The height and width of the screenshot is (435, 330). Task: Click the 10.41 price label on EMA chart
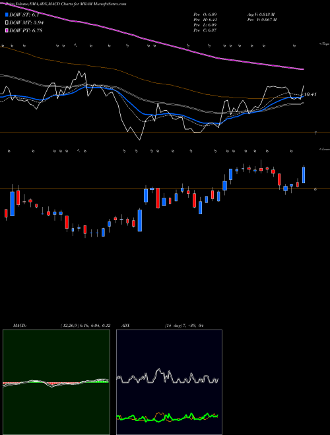[310, 95]
